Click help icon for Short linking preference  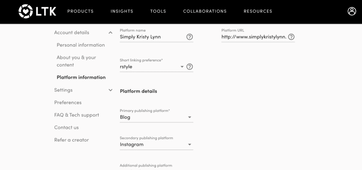click(x=189, y=67)
